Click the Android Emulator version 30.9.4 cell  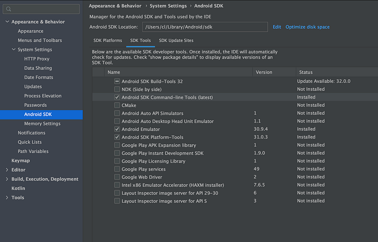(261, 129)
